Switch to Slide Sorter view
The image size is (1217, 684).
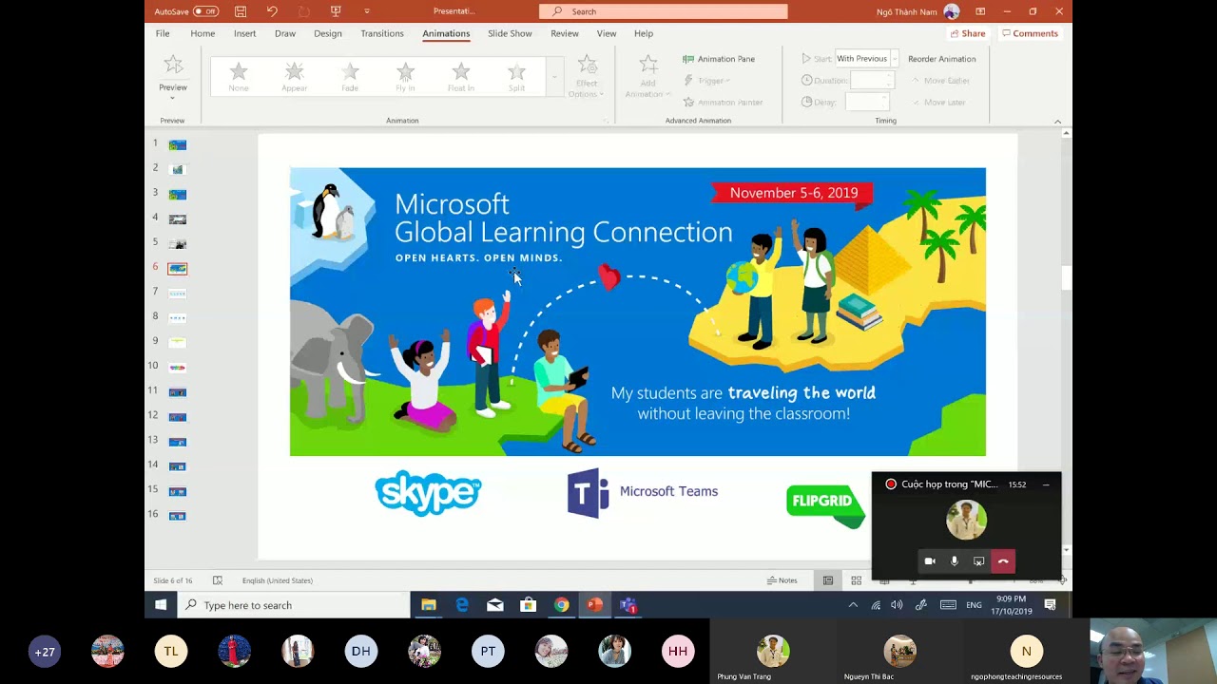pos(857,580)
